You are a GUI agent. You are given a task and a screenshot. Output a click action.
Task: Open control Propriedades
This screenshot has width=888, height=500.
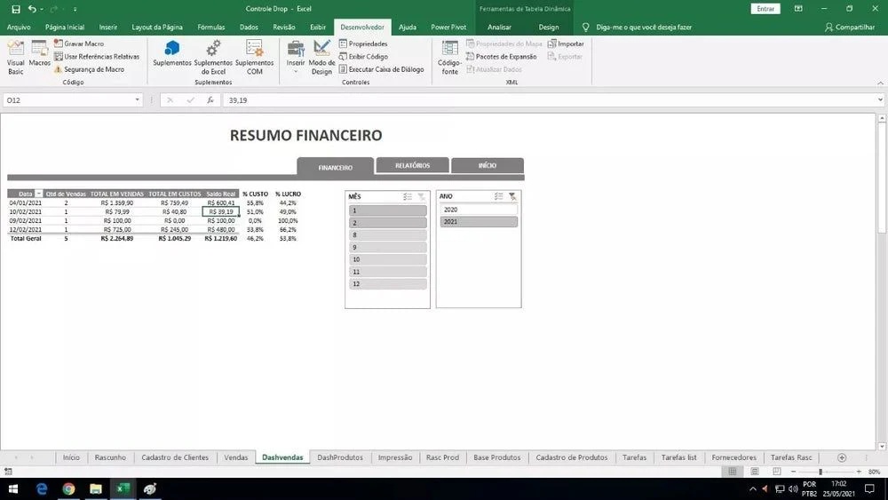[363, 44]
